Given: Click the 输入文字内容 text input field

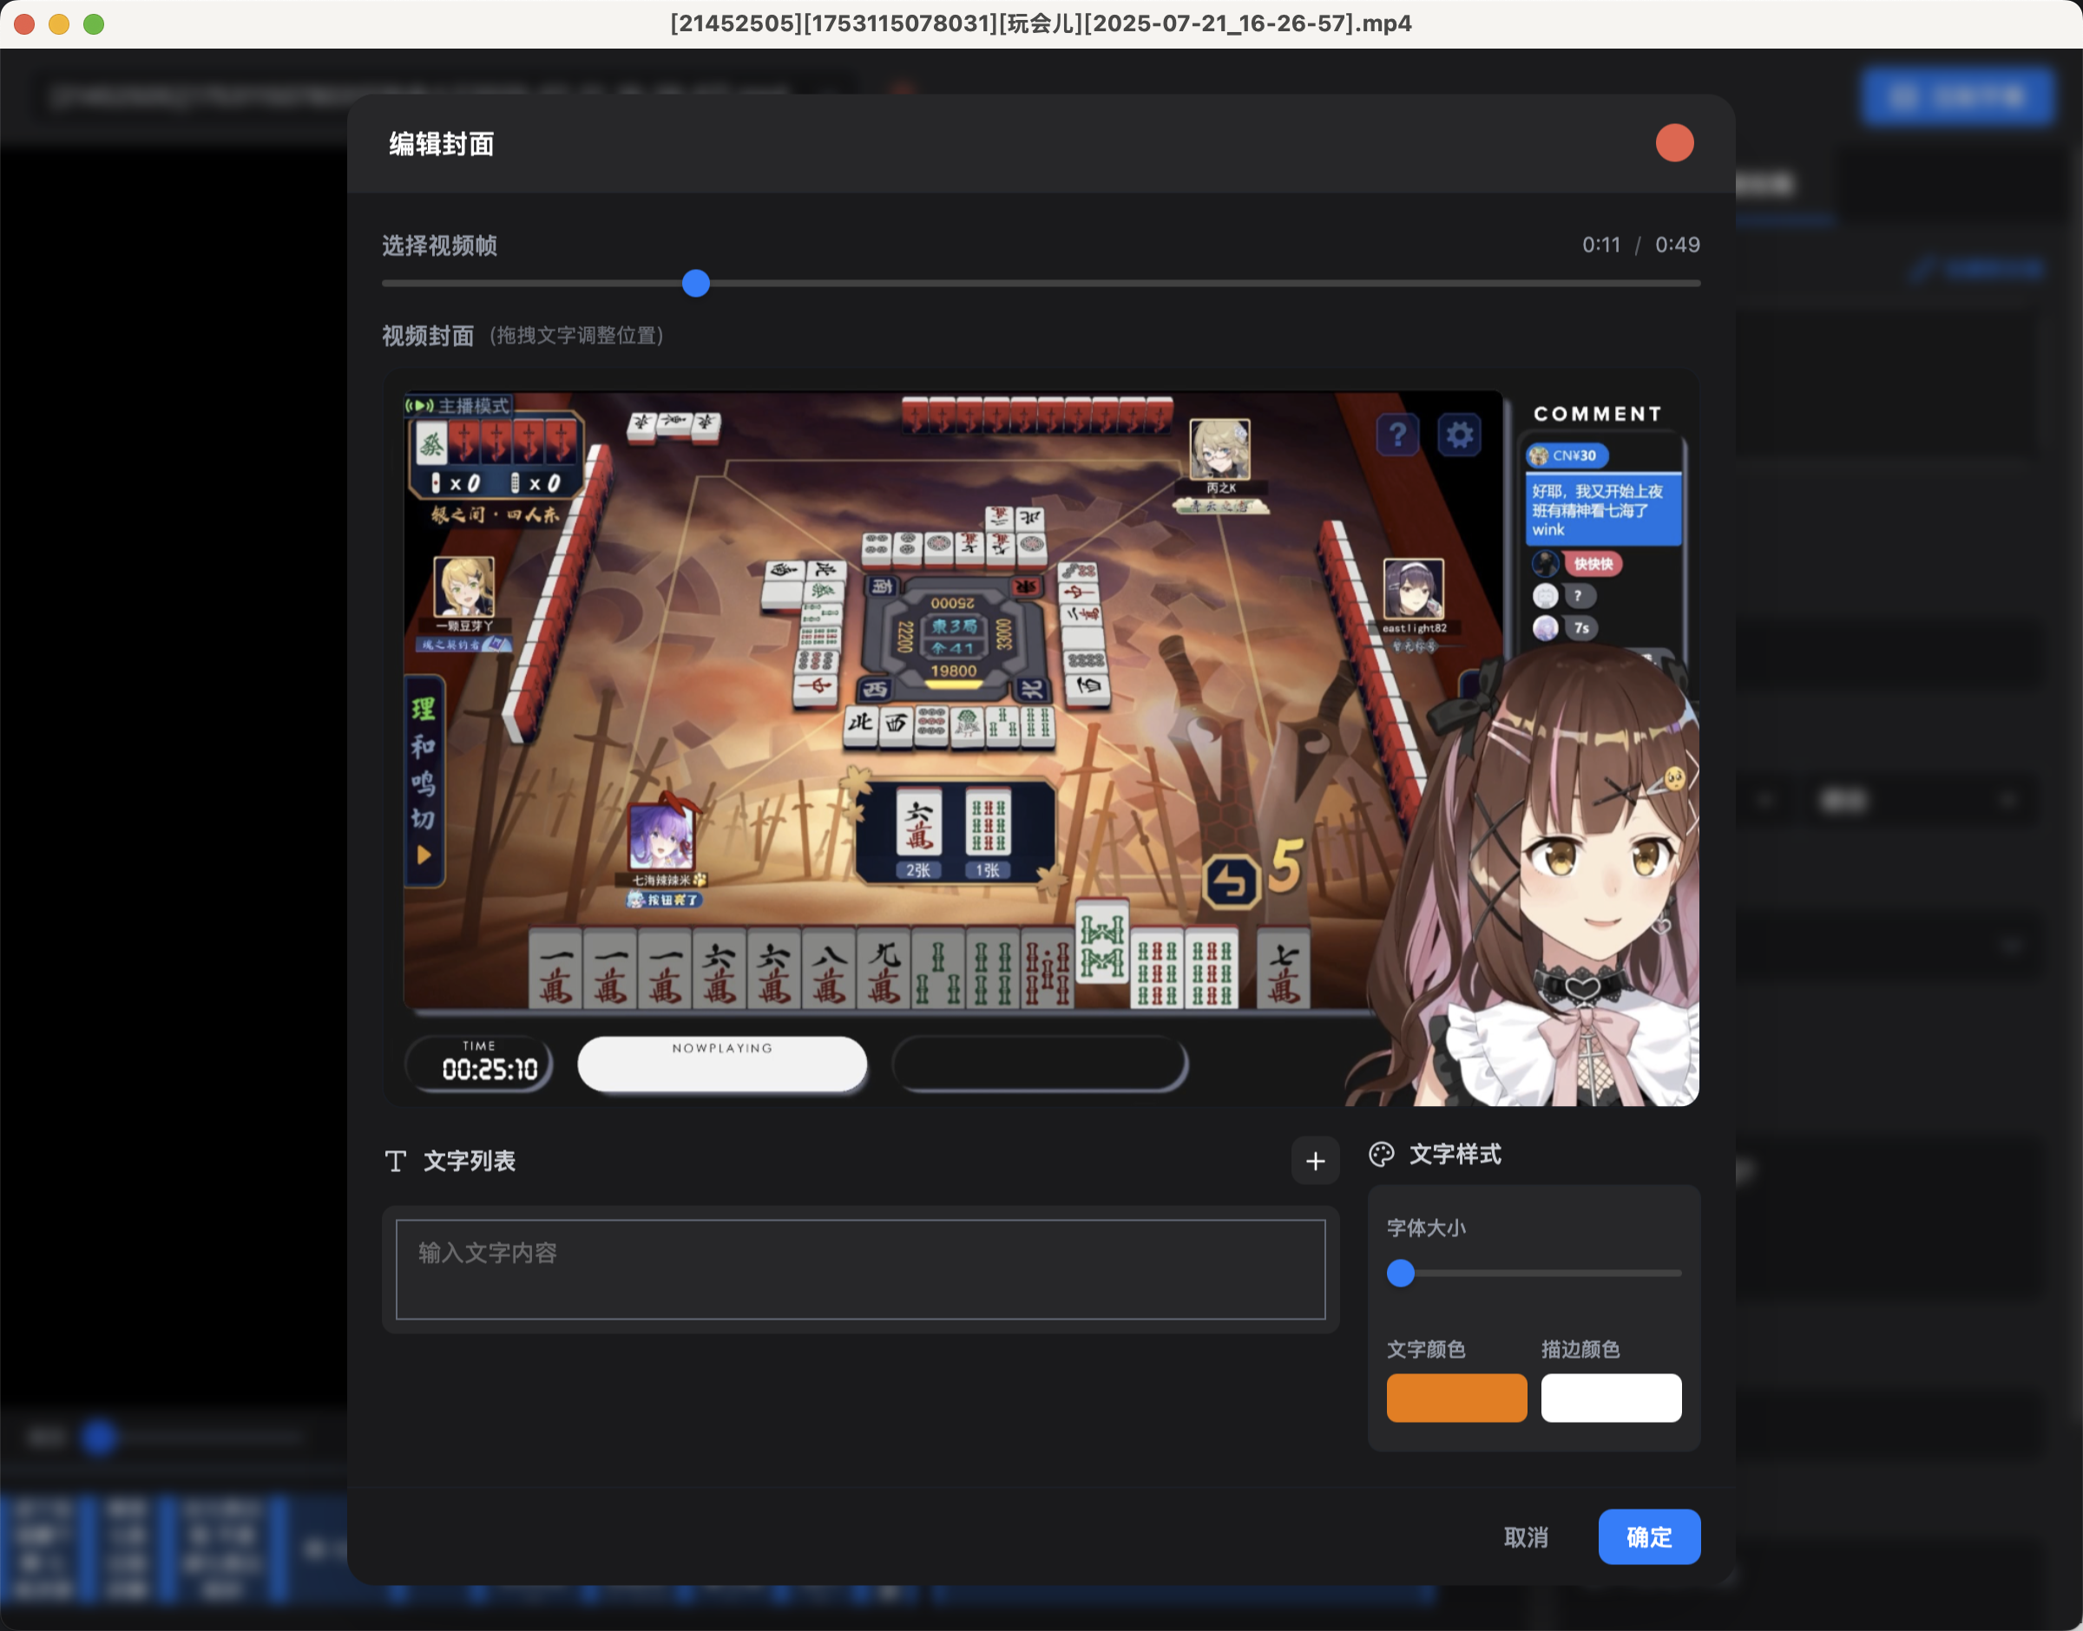Looking at the screenshot, I should click(x=859, y=1269).
